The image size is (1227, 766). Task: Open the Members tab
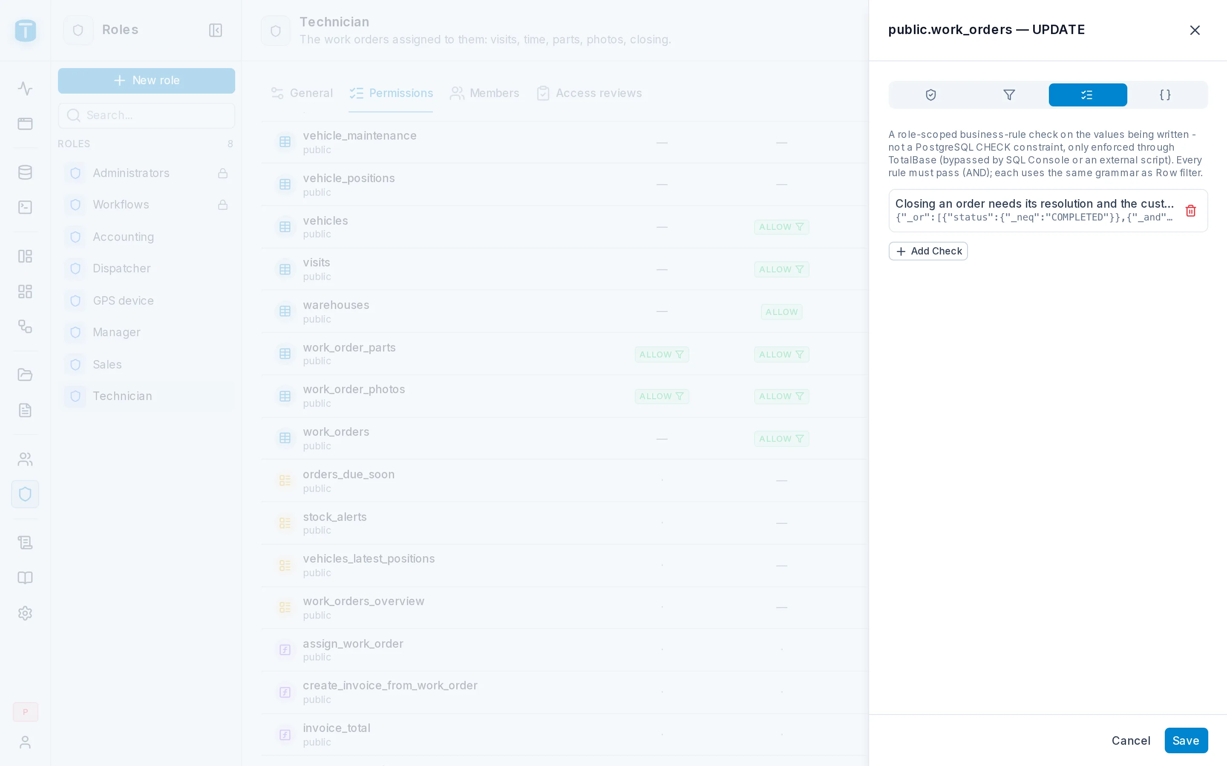(484, 93)
